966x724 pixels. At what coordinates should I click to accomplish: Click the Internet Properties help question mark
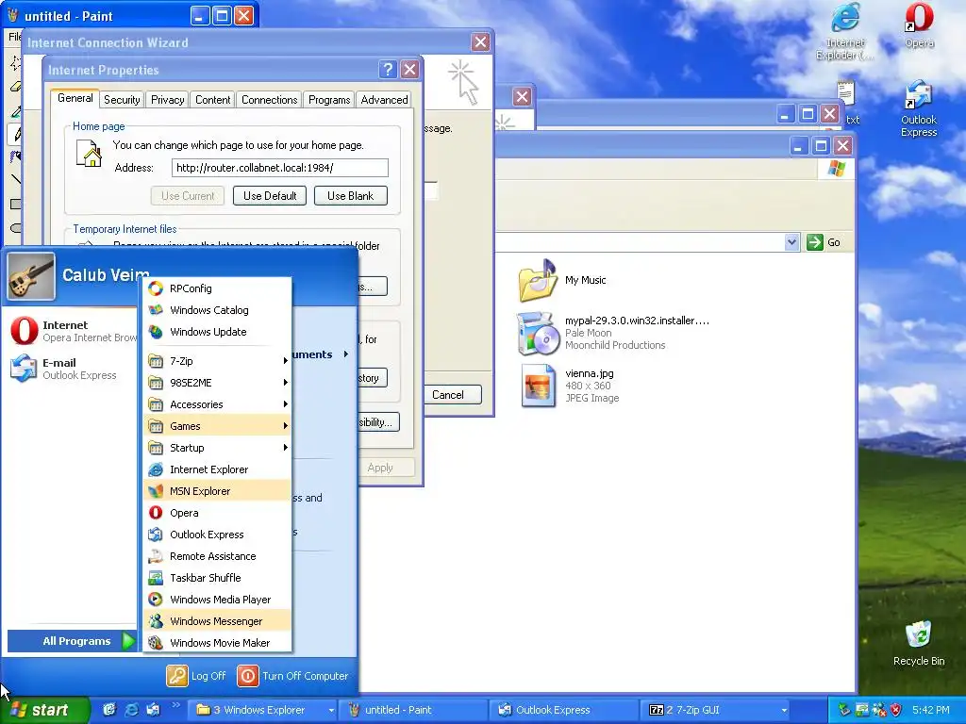[388, 69]
